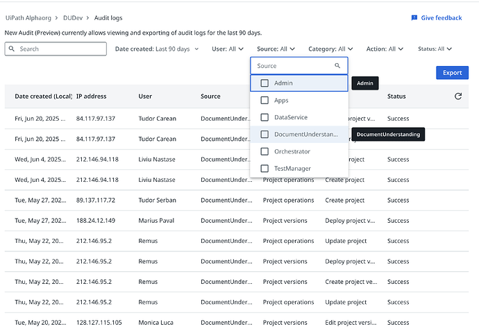Select the TestManager option label
Screen dimensions: 479x329
292,169
